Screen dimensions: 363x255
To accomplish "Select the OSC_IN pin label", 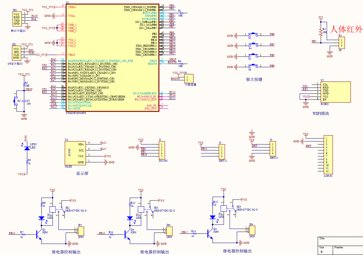I will [x=152, y=106].
